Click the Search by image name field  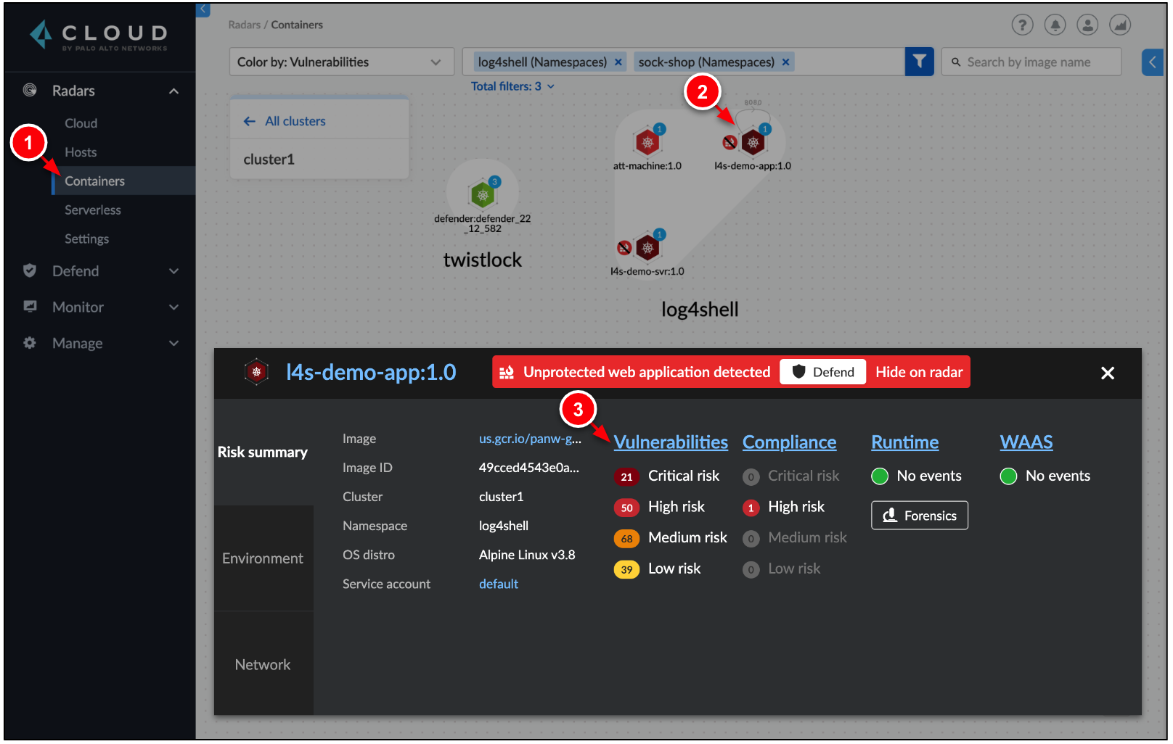point(1031,62)
